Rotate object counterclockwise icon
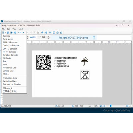This screenshot has height=133, width=133. (x=57, y=33)
